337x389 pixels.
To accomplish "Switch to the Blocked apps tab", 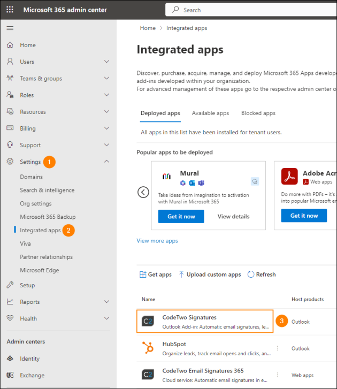I will coord(258,113).
